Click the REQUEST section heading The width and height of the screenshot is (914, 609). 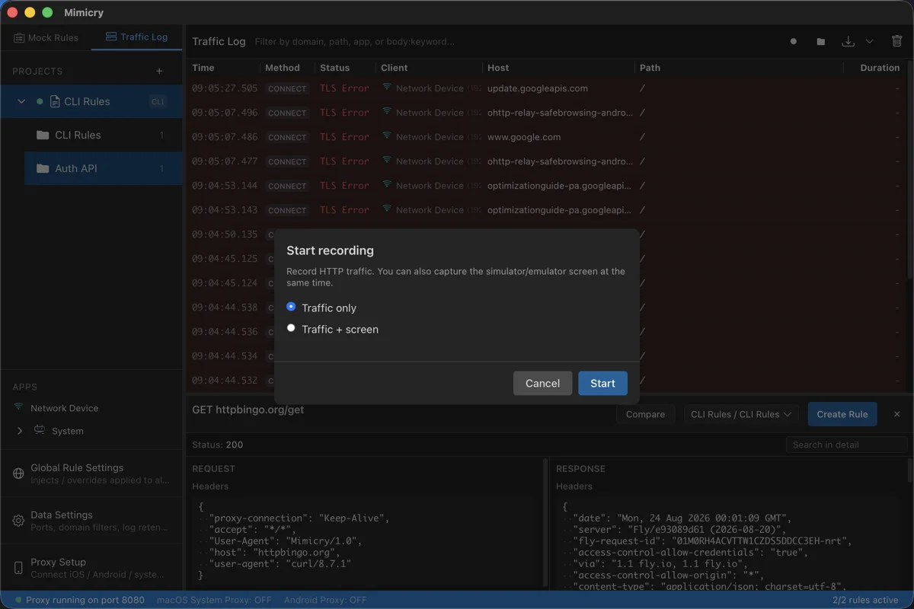213,469
